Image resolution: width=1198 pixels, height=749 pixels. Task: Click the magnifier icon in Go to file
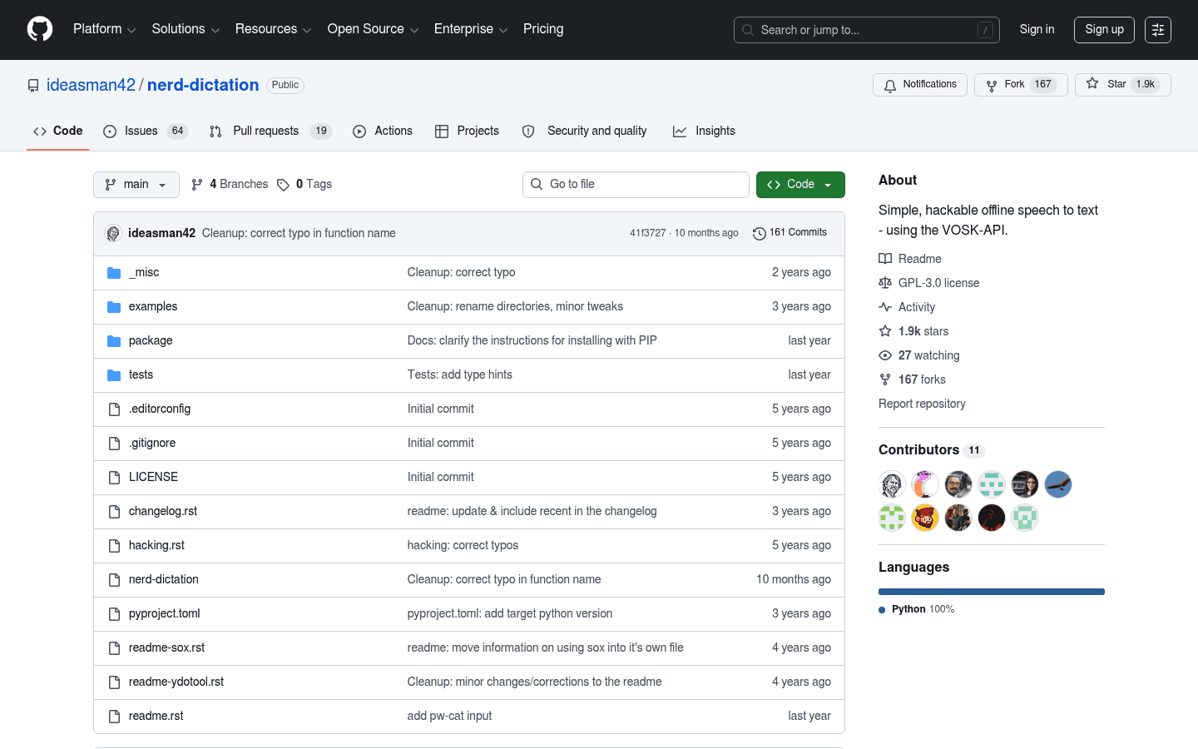[x=537, y=185]
